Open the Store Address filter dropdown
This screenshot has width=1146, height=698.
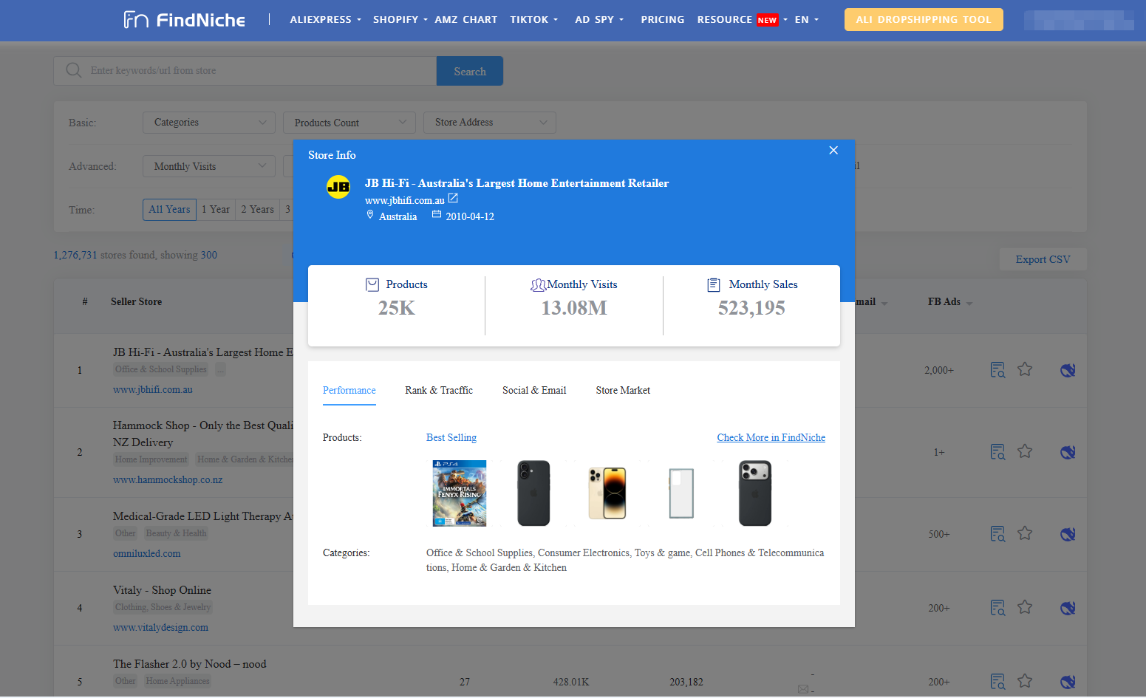click(489, 122)
